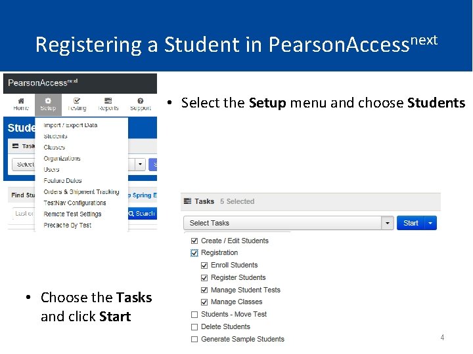Expand the Select Tasks dropdown arrow

pyautogui.click(x=388, y=223)
